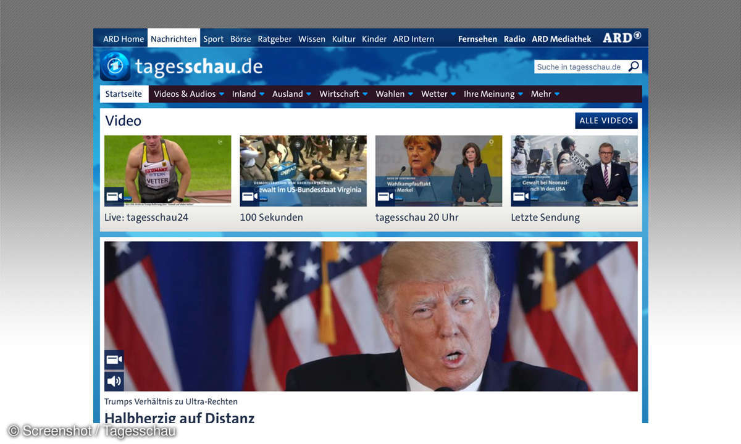Click the tagesschau logo icon
Image resolution: width=741 pixels, height=444 pixels.
coord(115,66)
